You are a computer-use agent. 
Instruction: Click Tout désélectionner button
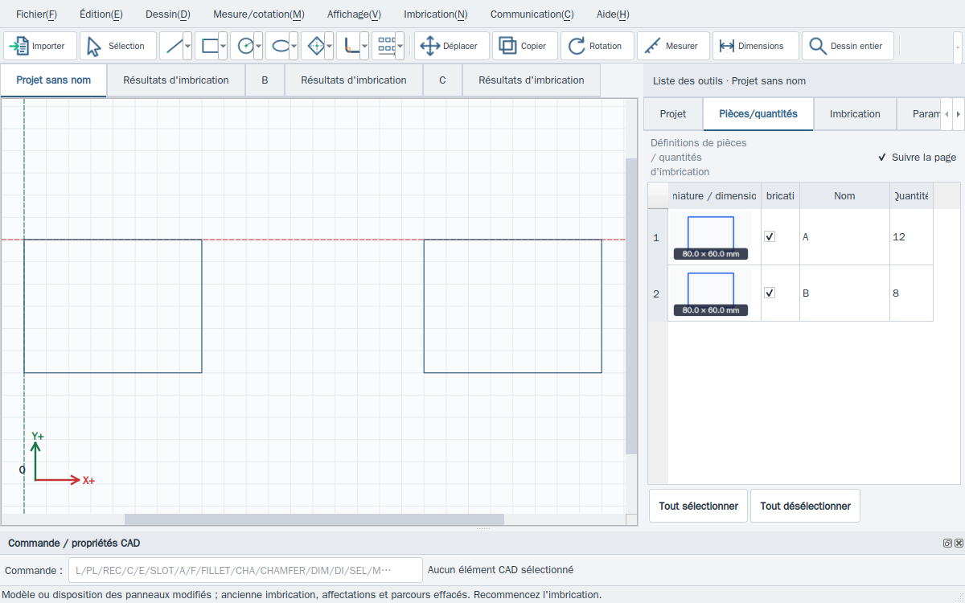pos(806,507)
